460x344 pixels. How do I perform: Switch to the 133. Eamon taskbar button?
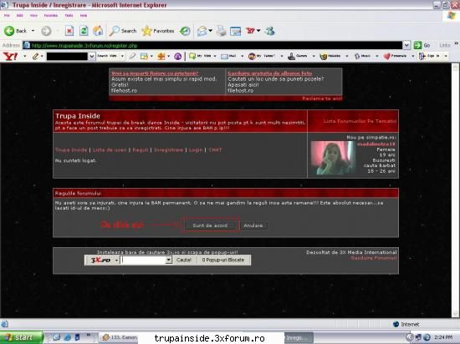click(x=119, y=337)
